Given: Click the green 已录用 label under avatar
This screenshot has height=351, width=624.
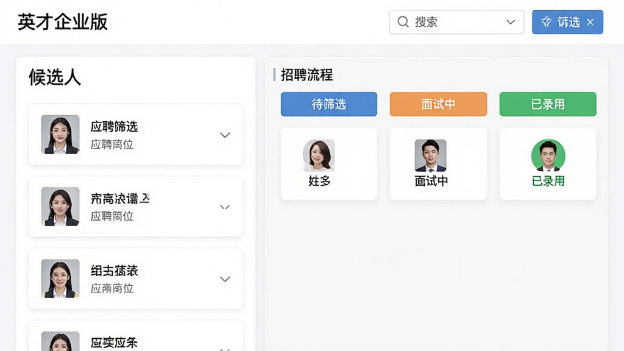Looking at the screenshot, I should click(x=548, y=181).
